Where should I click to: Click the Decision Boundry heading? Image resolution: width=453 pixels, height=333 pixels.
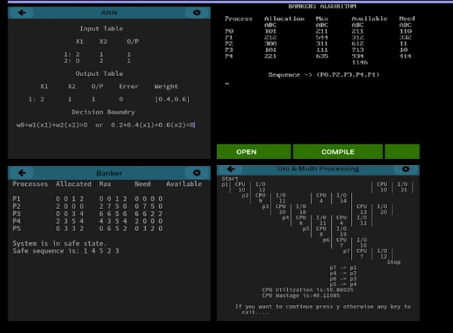[x=103, y=112]
